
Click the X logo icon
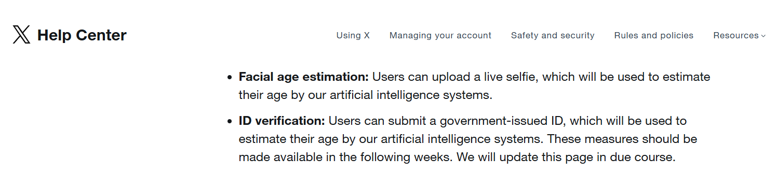[x=21, y=35]
